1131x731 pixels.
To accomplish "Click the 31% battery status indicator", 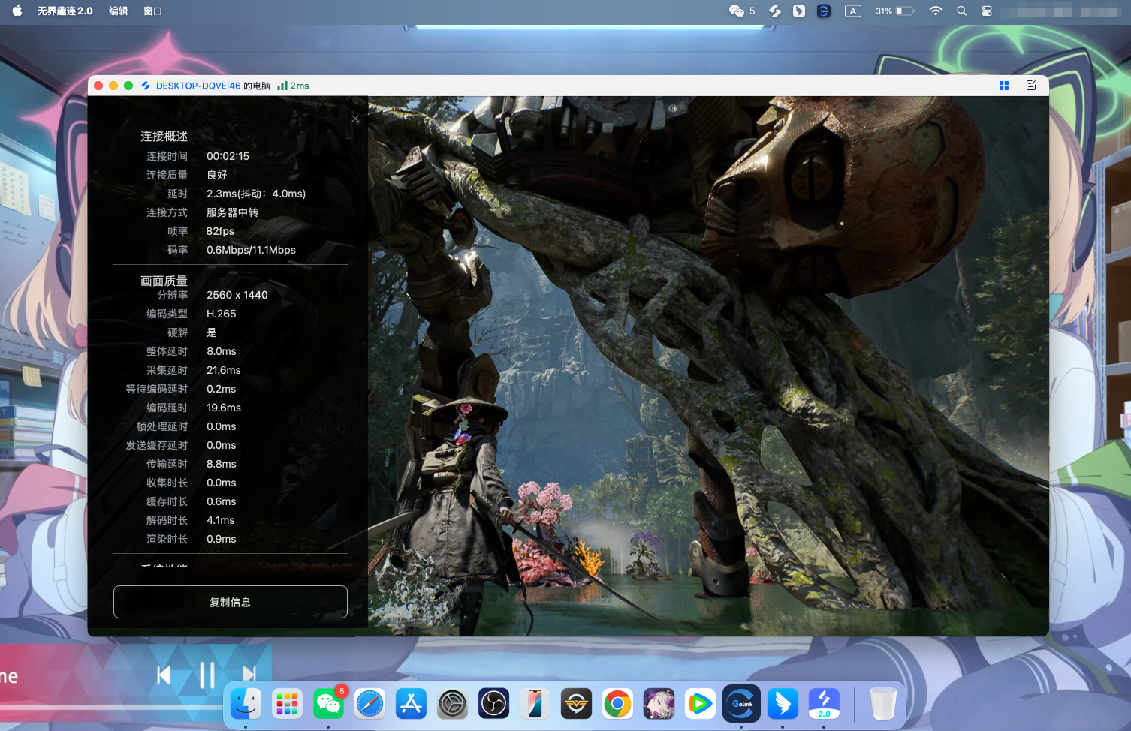I will coord(895,11).
